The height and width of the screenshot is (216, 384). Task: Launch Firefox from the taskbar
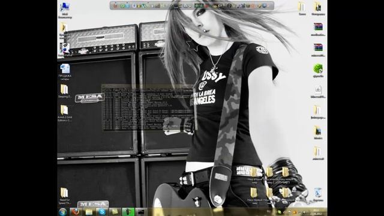76,212
